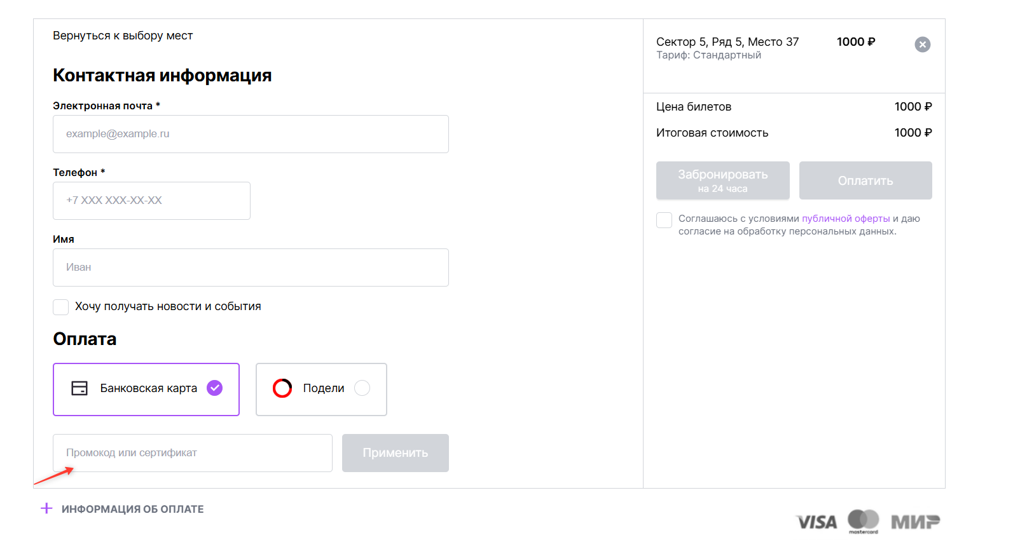
Task: Focus the Промокод или сертификат field
Action: pyautogui.click(x=193, y=453)
